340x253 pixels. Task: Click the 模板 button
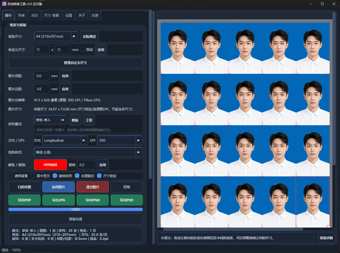tap(75, 120)
